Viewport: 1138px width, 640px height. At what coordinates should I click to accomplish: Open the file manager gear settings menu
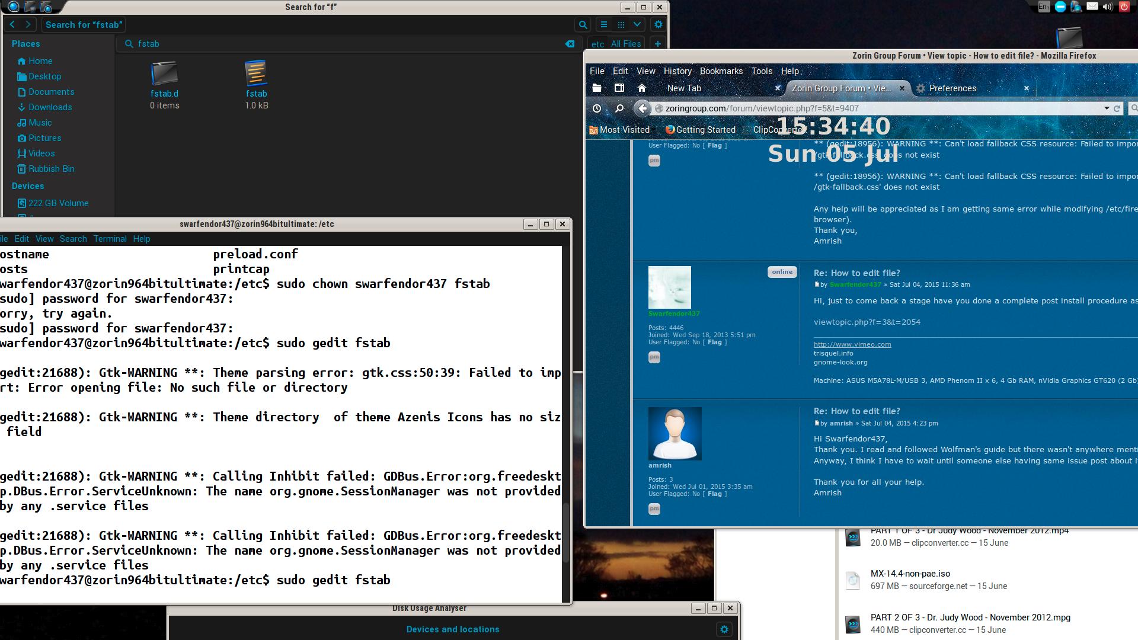click(658, 25)
